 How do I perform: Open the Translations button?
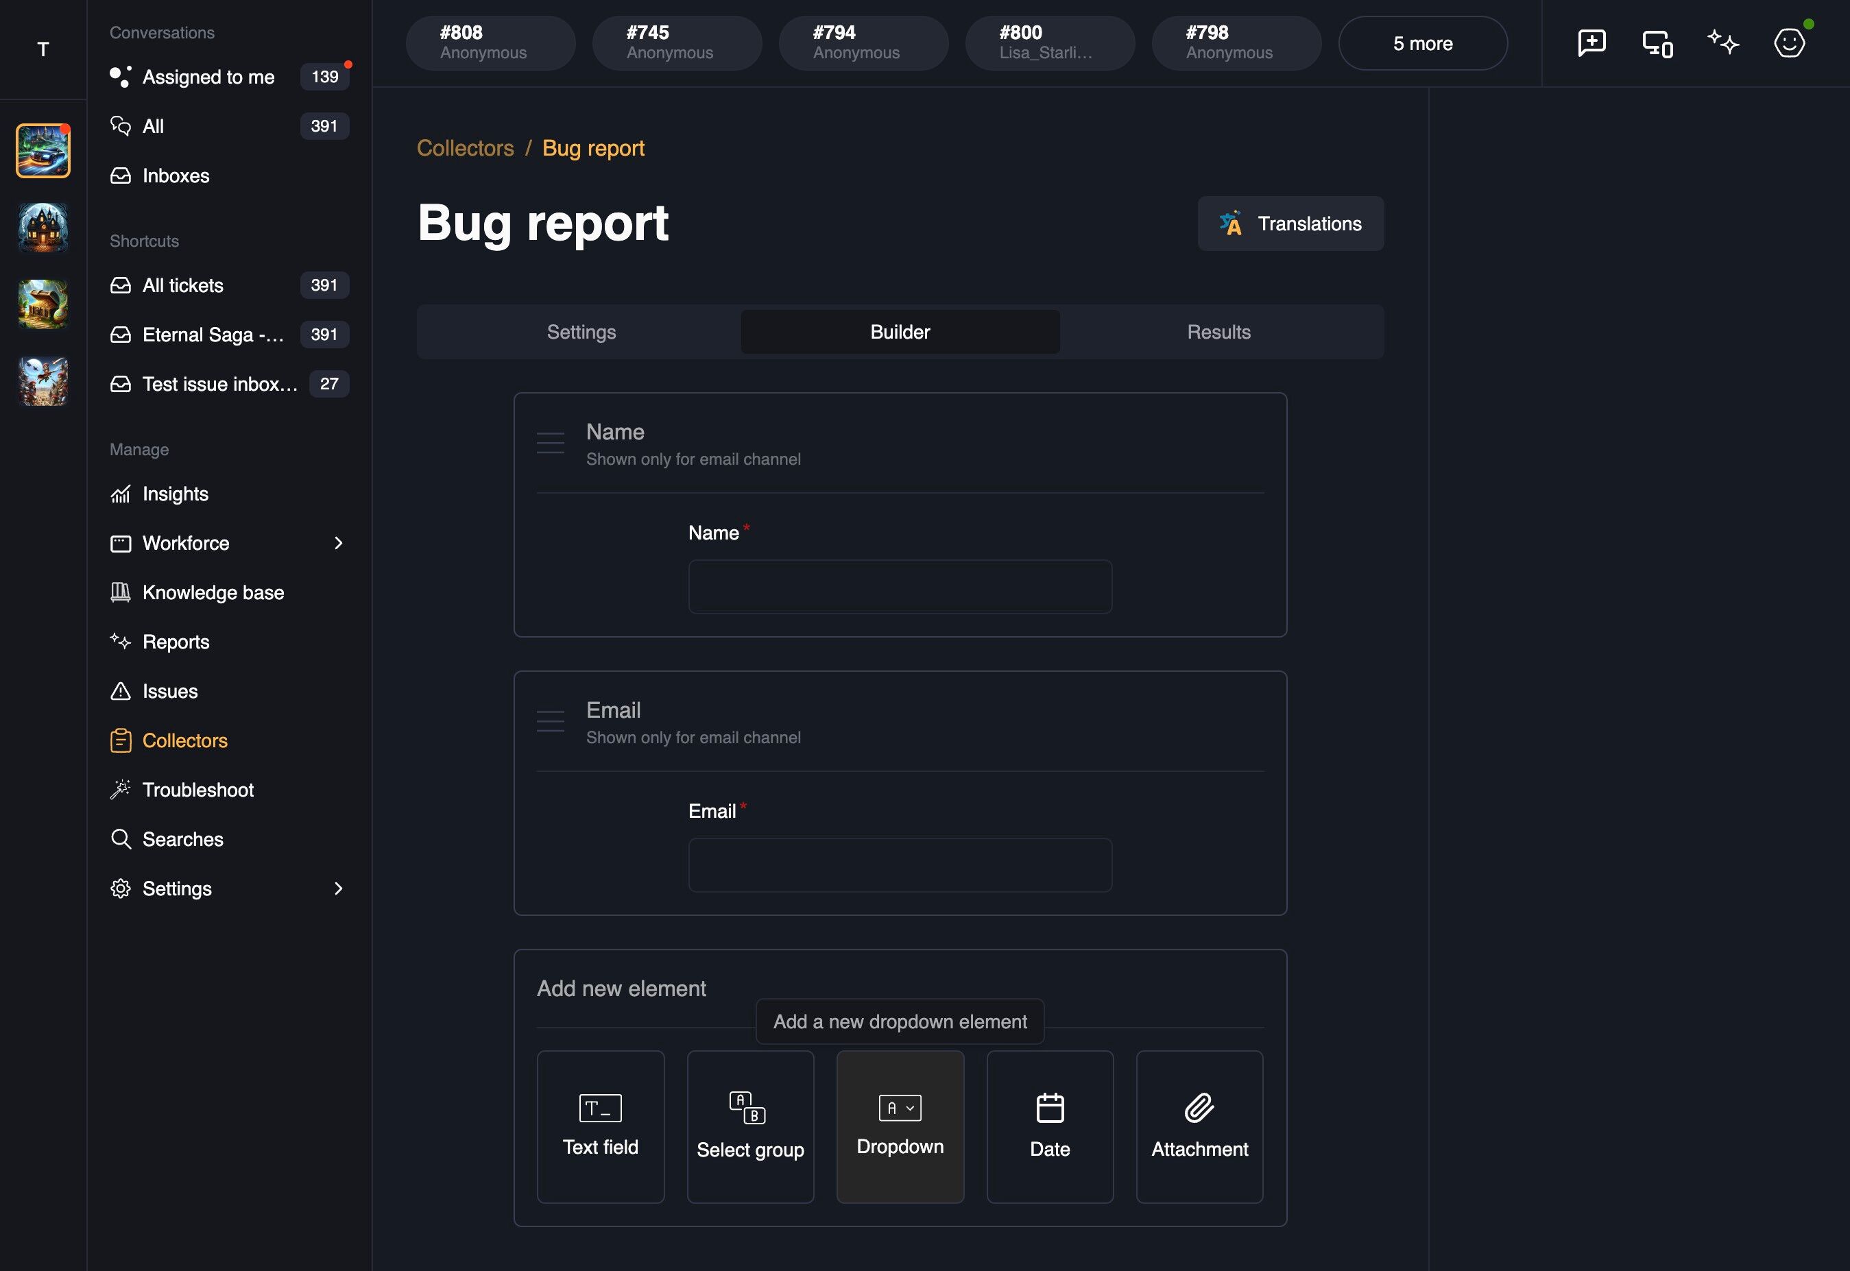tap(1290, 223)
